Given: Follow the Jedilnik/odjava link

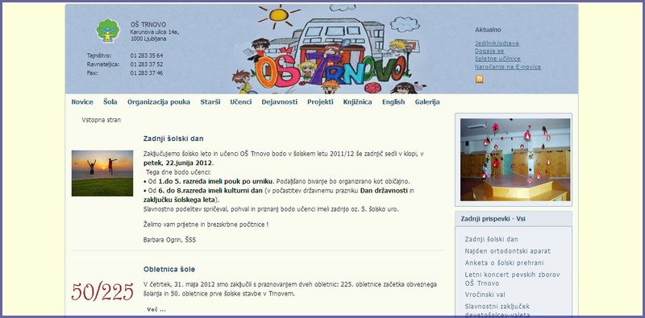Looking at the screenshot, I should point(497,43).
